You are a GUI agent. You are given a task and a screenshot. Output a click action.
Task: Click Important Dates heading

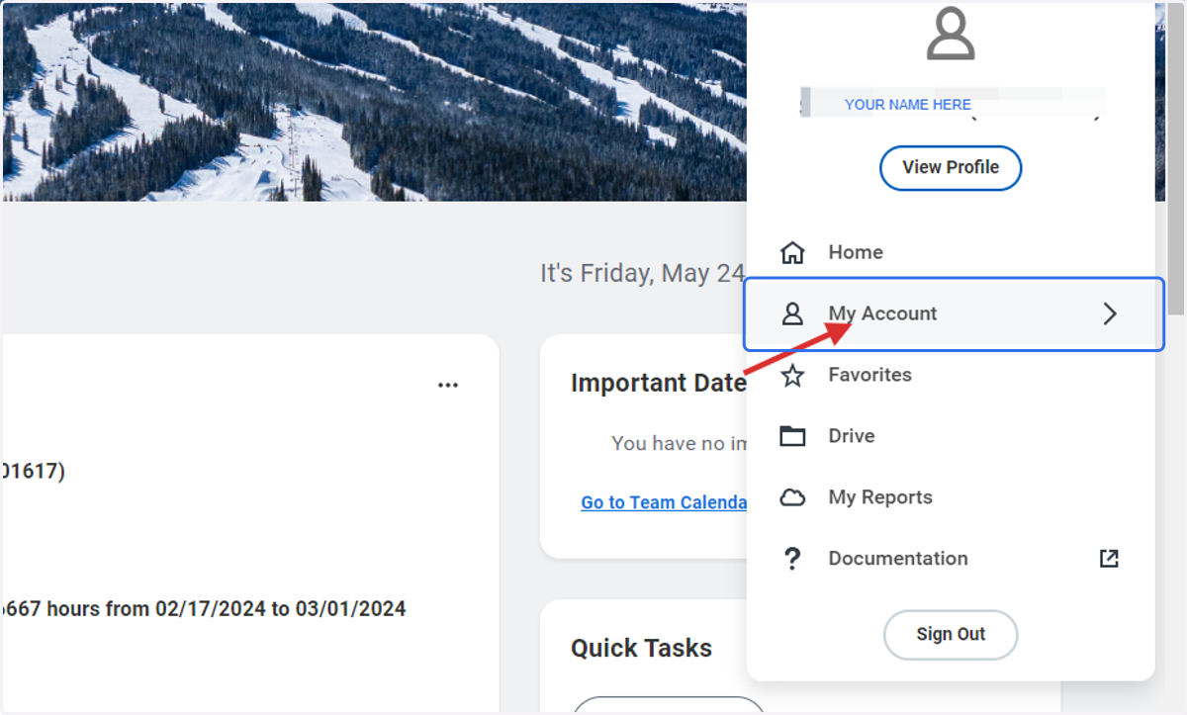659,384
